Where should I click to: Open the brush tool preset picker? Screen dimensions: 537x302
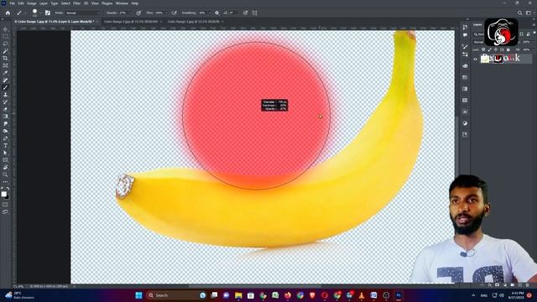20,13
